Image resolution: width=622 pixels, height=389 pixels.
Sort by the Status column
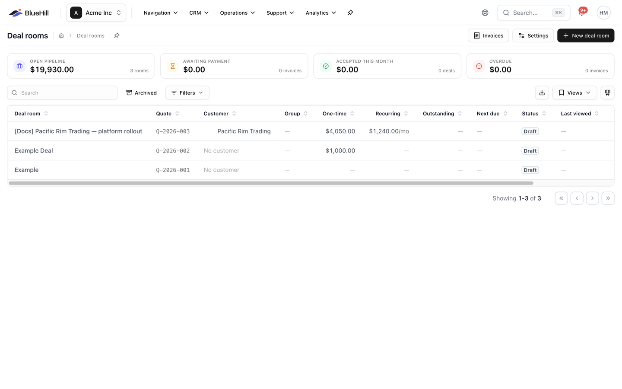pos(534,114)
